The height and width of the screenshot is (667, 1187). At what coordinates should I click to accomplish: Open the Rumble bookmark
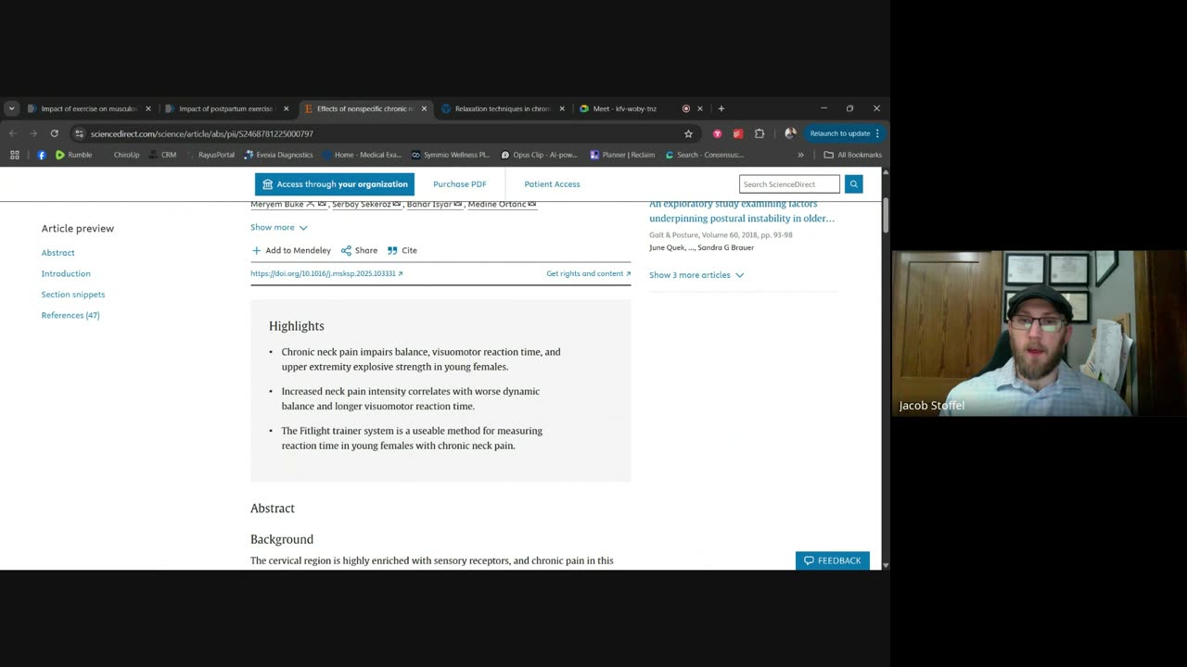pyautogui.click(x=73, y=155)
